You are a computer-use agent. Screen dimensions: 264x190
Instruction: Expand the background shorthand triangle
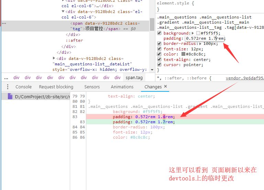tap(193, 33)
